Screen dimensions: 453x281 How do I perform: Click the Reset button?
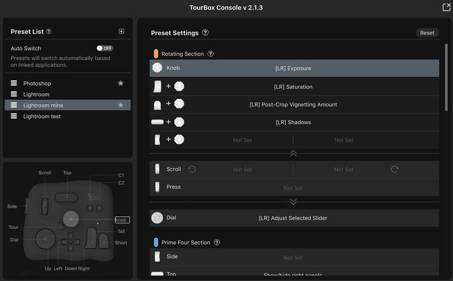(427, 33)
